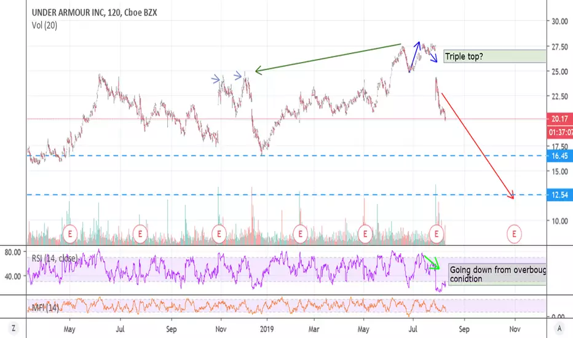Open the earnings E marker above May 2018

point(70,233)
